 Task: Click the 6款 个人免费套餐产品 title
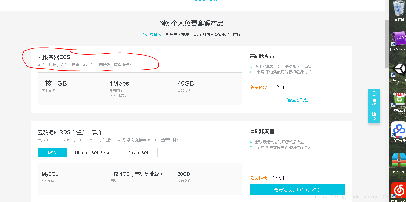pos(191,23)
